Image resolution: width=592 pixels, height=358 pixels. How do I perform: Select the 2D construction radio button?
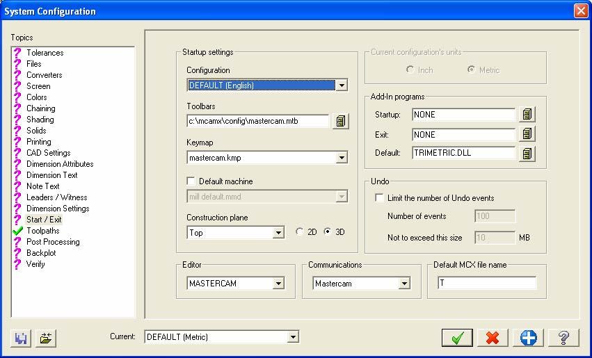click(x=299, y=231)
